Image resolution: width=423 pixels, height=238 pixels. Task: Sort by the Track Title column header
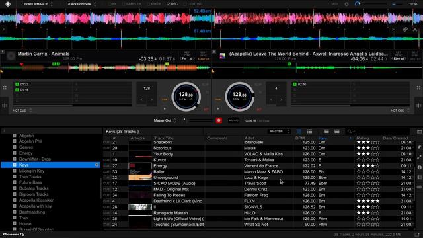coord(163,138)
